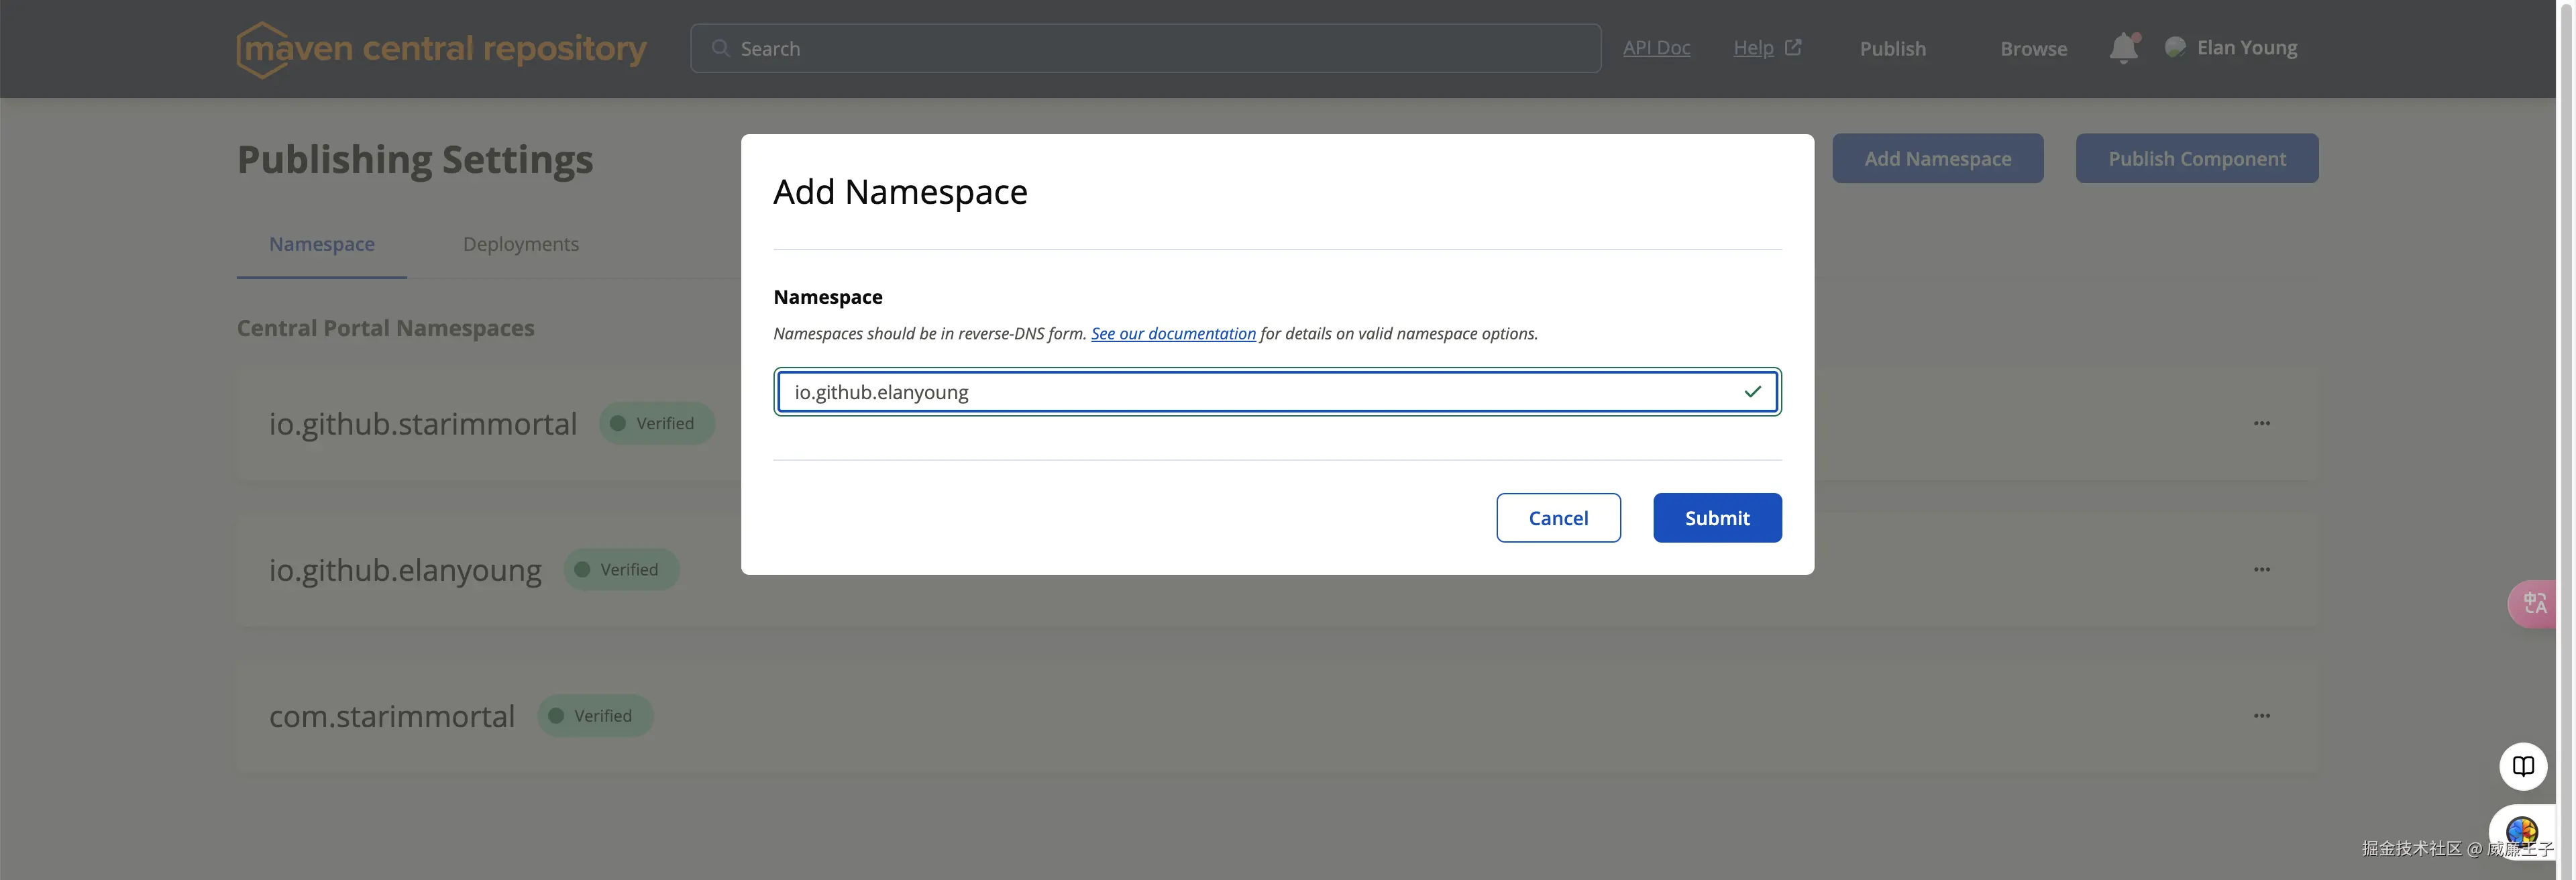Click the Verified badge on io.github.elanyoung
The height and width of the screenshot is (880, 2576).
(620, 569)
